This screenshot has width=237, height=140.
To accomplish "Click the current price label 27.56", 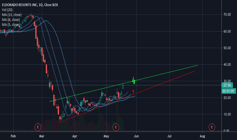I will click(227, 85).
